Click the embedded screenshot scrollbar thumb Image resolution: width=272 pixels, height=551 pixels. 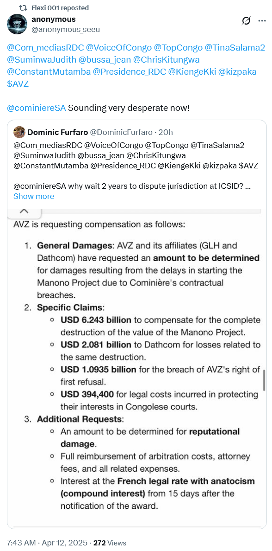coord(264,380)
